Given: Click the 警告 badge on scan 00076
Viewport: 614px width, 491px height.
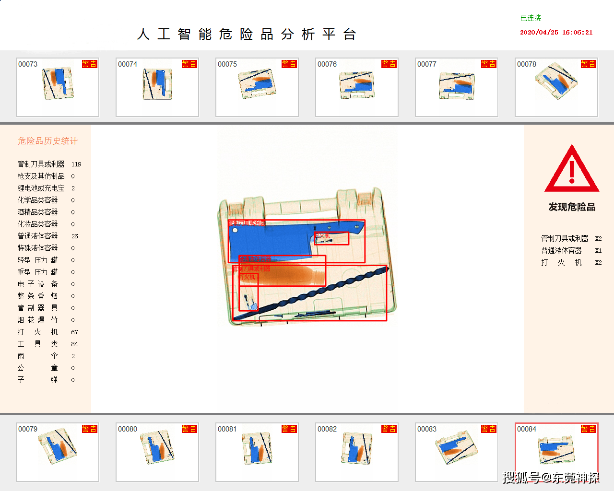Looking at the screenshot, I should coord(389,64).
